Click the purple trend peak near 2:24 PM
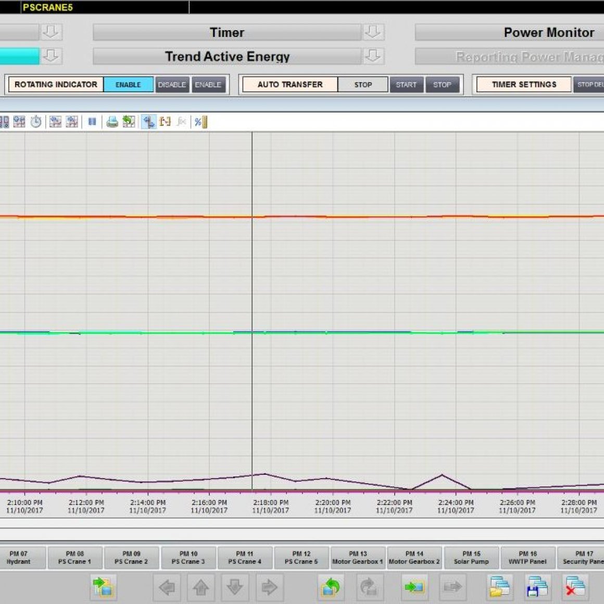This screenshot has width=604, height=604. (442, 475)
